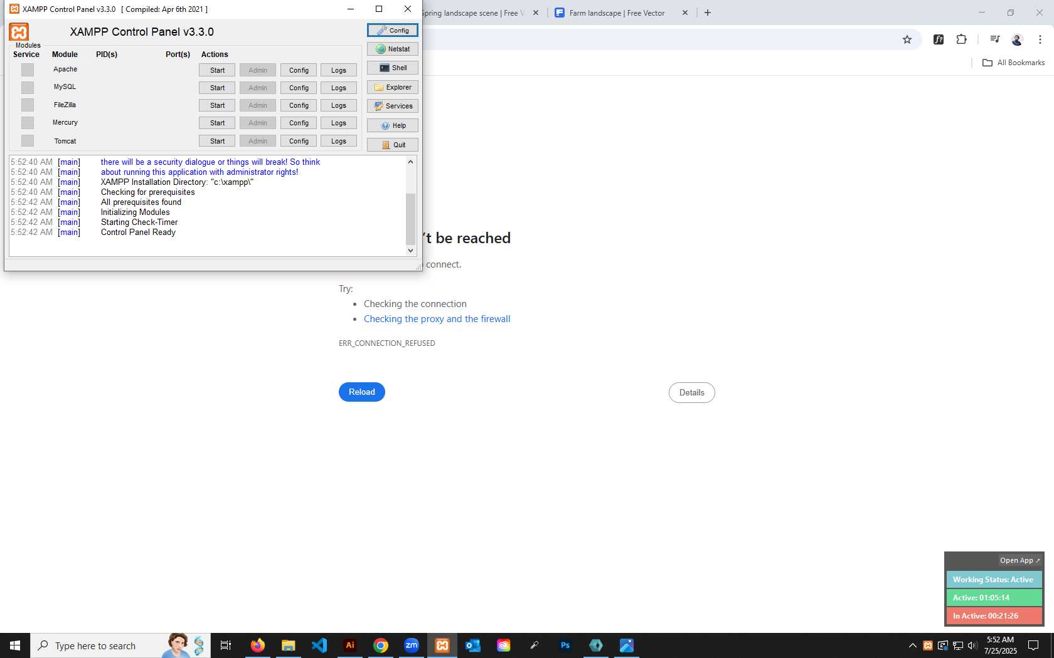Start the Tomcat module
The width and height of the screenshot is (1054, 658).
[217, 141]
